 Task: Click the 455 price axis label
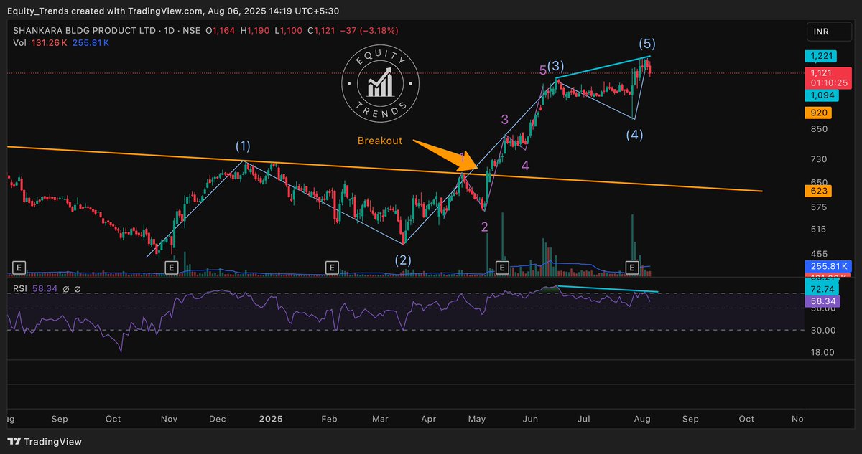pyautogui.click(x=820, y=254)
